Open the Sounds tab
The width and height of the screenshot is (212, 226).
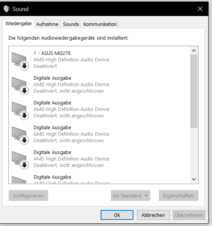click(71, 24)
